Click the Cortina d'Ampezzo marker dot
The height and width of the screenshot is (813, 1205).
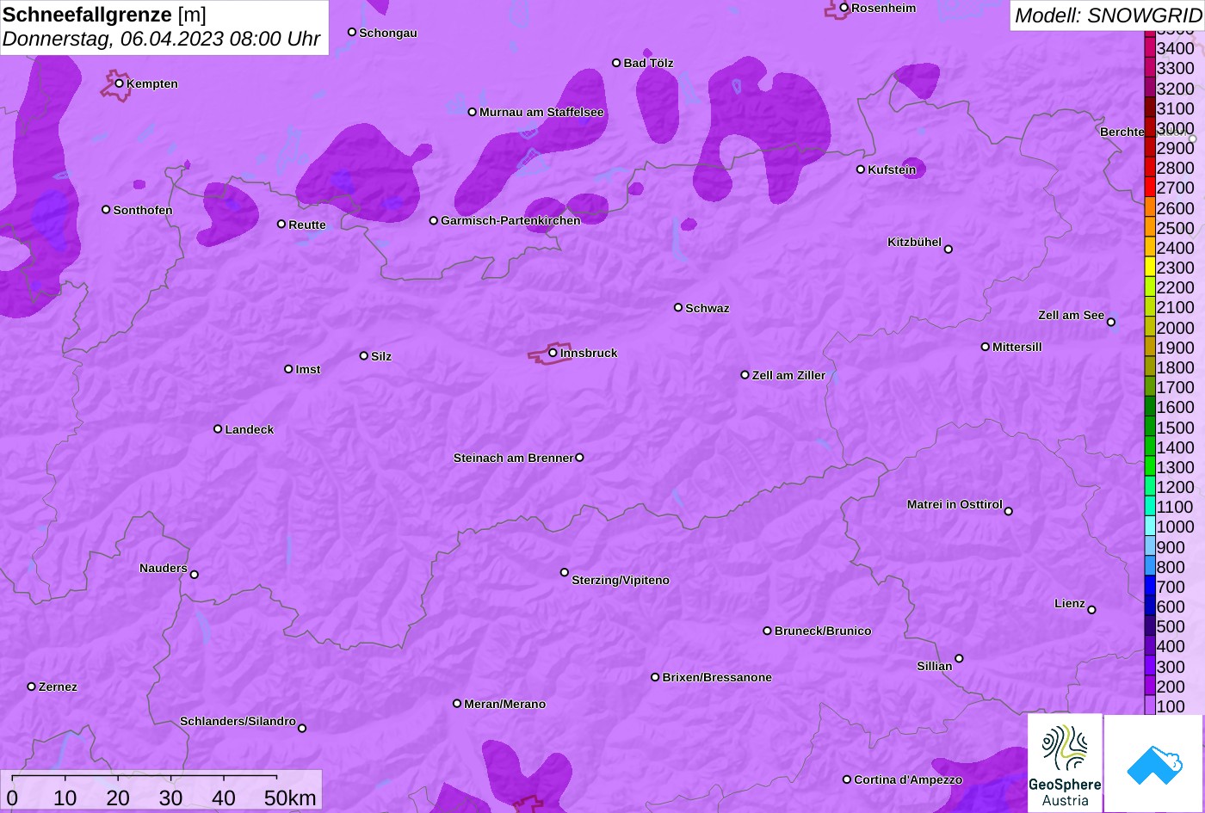(847, 779)
